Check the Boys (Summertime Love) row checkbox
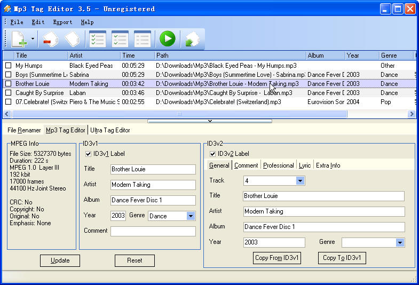Screen dimensions: 419x285 coord(9,75)
